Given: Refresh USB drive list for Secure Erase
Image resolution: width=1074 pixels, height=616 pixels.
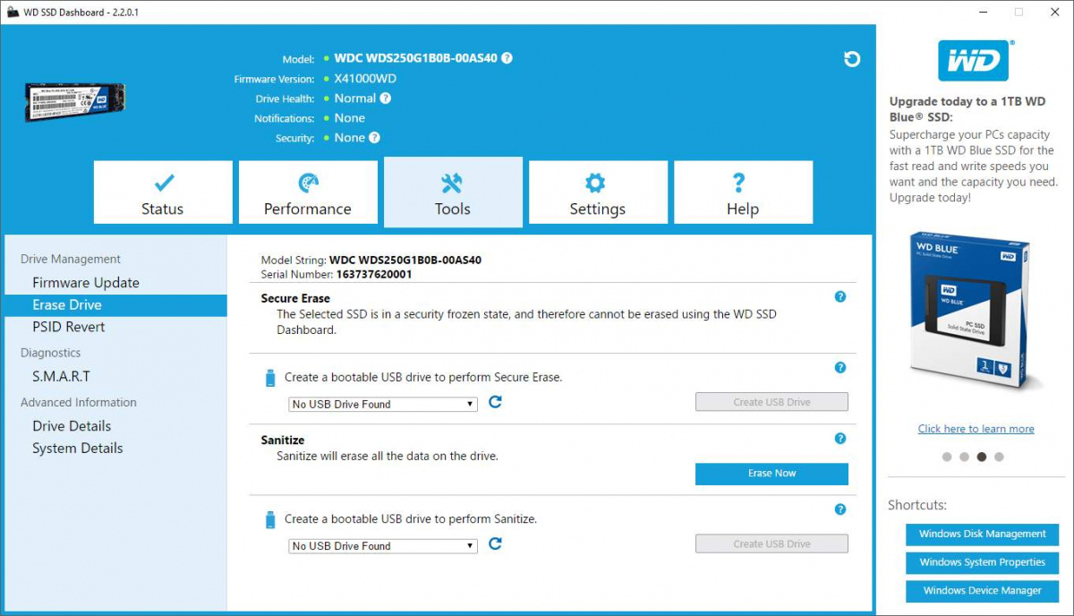Looking at the screenshot, I should point(495,402).
